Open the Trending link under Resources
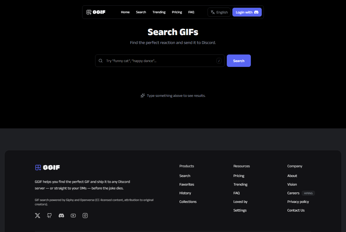The width and height of the screenshot is (346, 232). tap(241, 185)
